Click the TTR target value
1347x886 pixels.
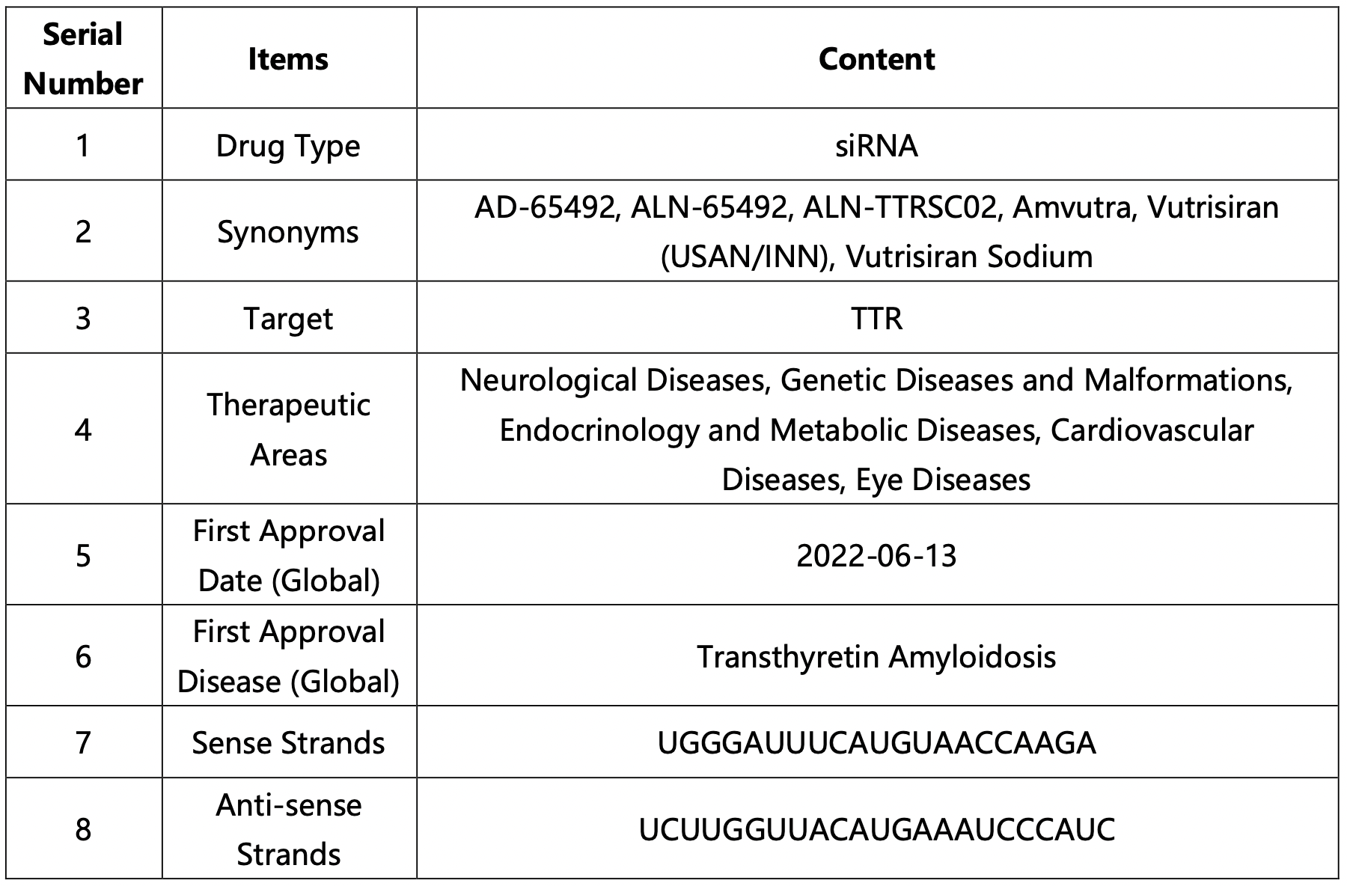point(876,318)
